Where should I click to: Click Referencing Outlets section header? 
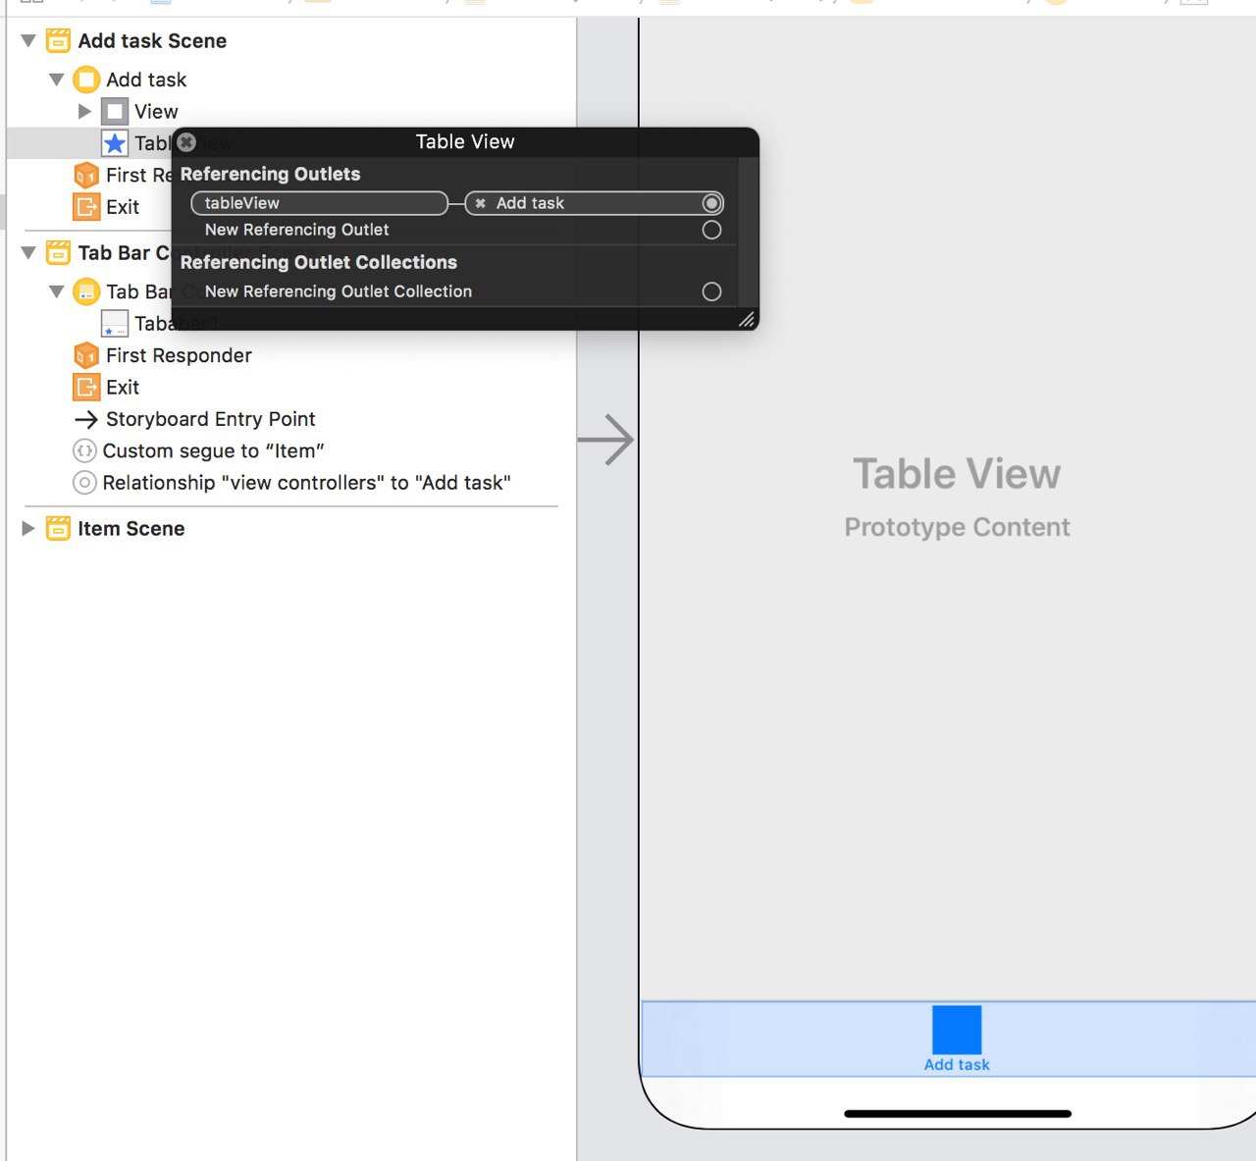point(270,175)
